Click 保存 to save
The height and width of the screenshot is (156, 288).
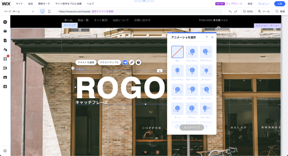click(x=250, y=4)
